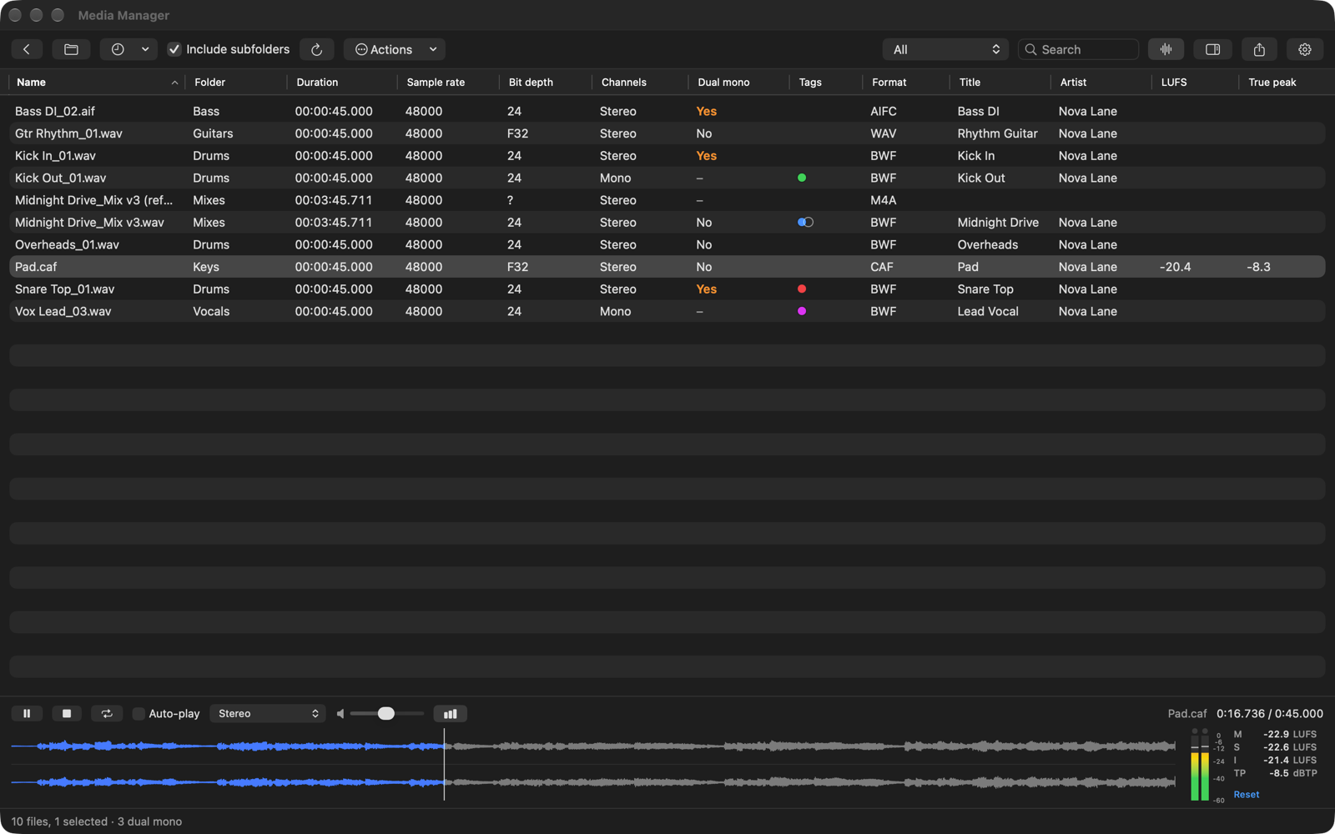Image resolution: width=1335 pixels, height=834 pixels.
Task: Select the Overheads_01.wav file
Action: (667, 244)
